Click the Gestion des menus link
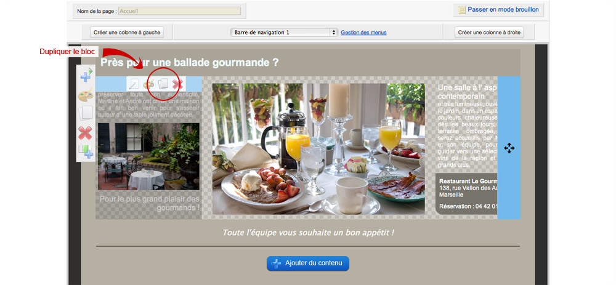The image size is (616, 285). point(363,33)
